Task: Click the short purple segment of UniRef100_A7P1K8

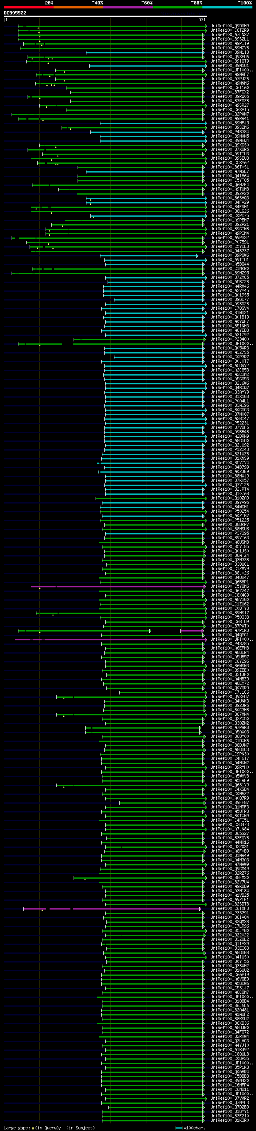Action: tap(192, 631)
